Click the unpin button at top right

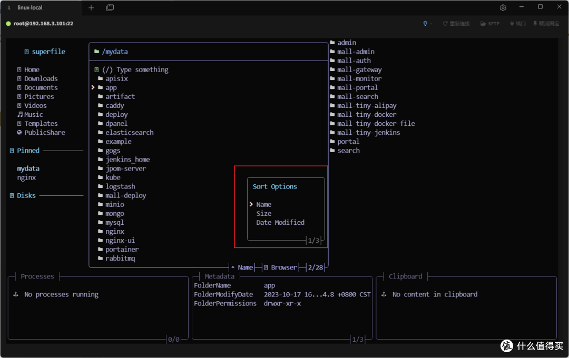point(546,24)
